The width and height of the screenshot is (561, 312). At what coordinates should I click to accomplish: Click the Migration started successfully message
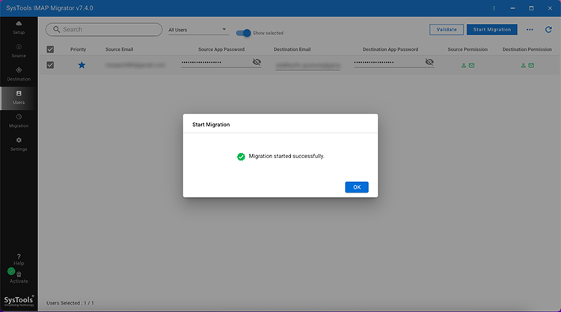(286, 156)
